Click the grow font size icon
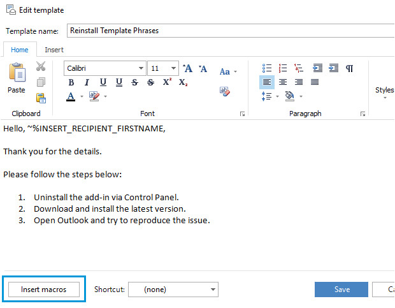This screenshot has height=308, width=395. pyautogui.click(x=187, y=68)
